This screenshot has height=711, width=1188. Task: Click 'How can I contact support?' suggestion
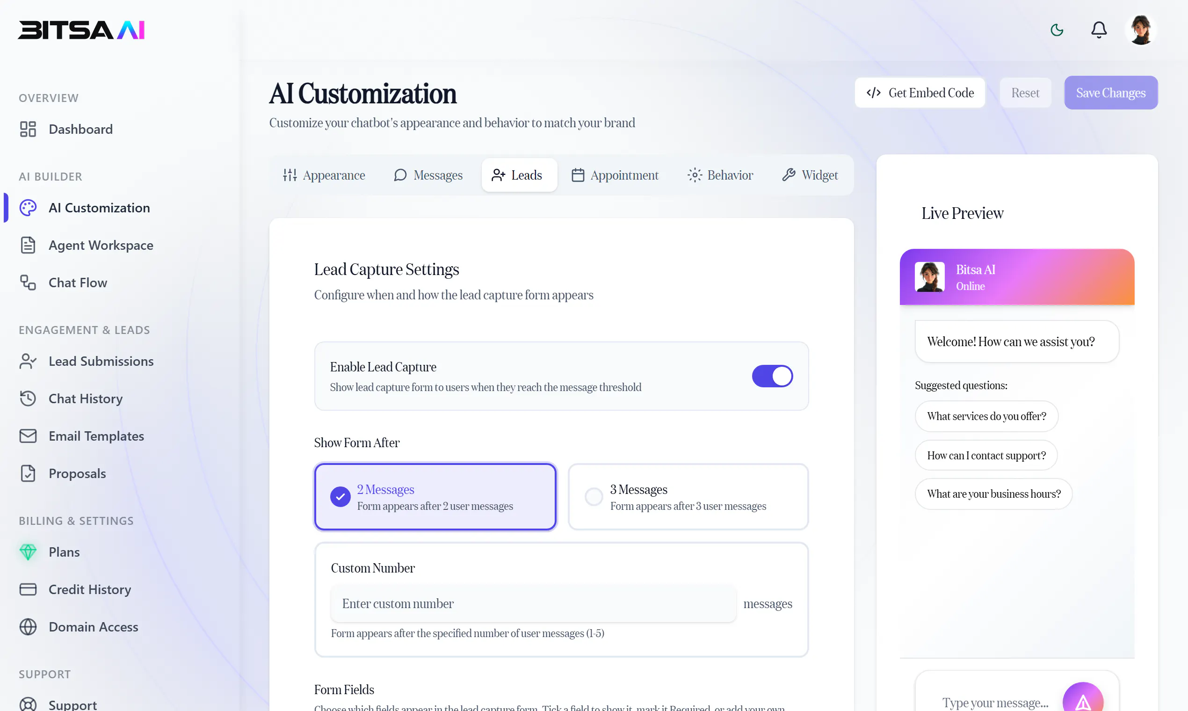pos(986,455)
